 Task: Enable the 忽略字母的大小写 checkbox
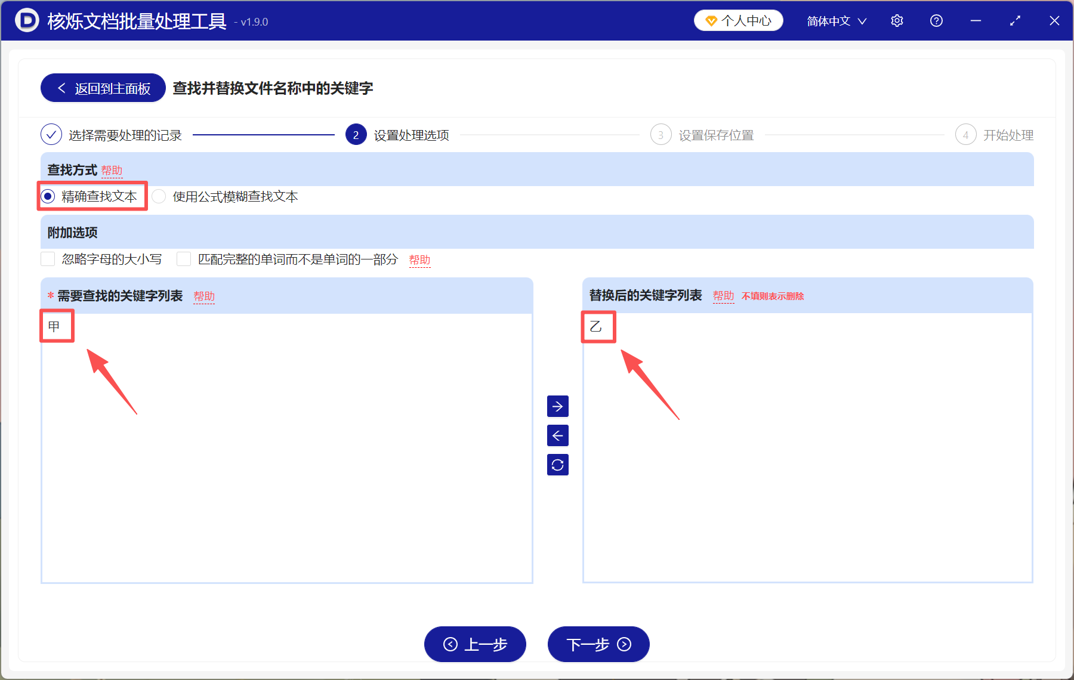tap(48, 259)
